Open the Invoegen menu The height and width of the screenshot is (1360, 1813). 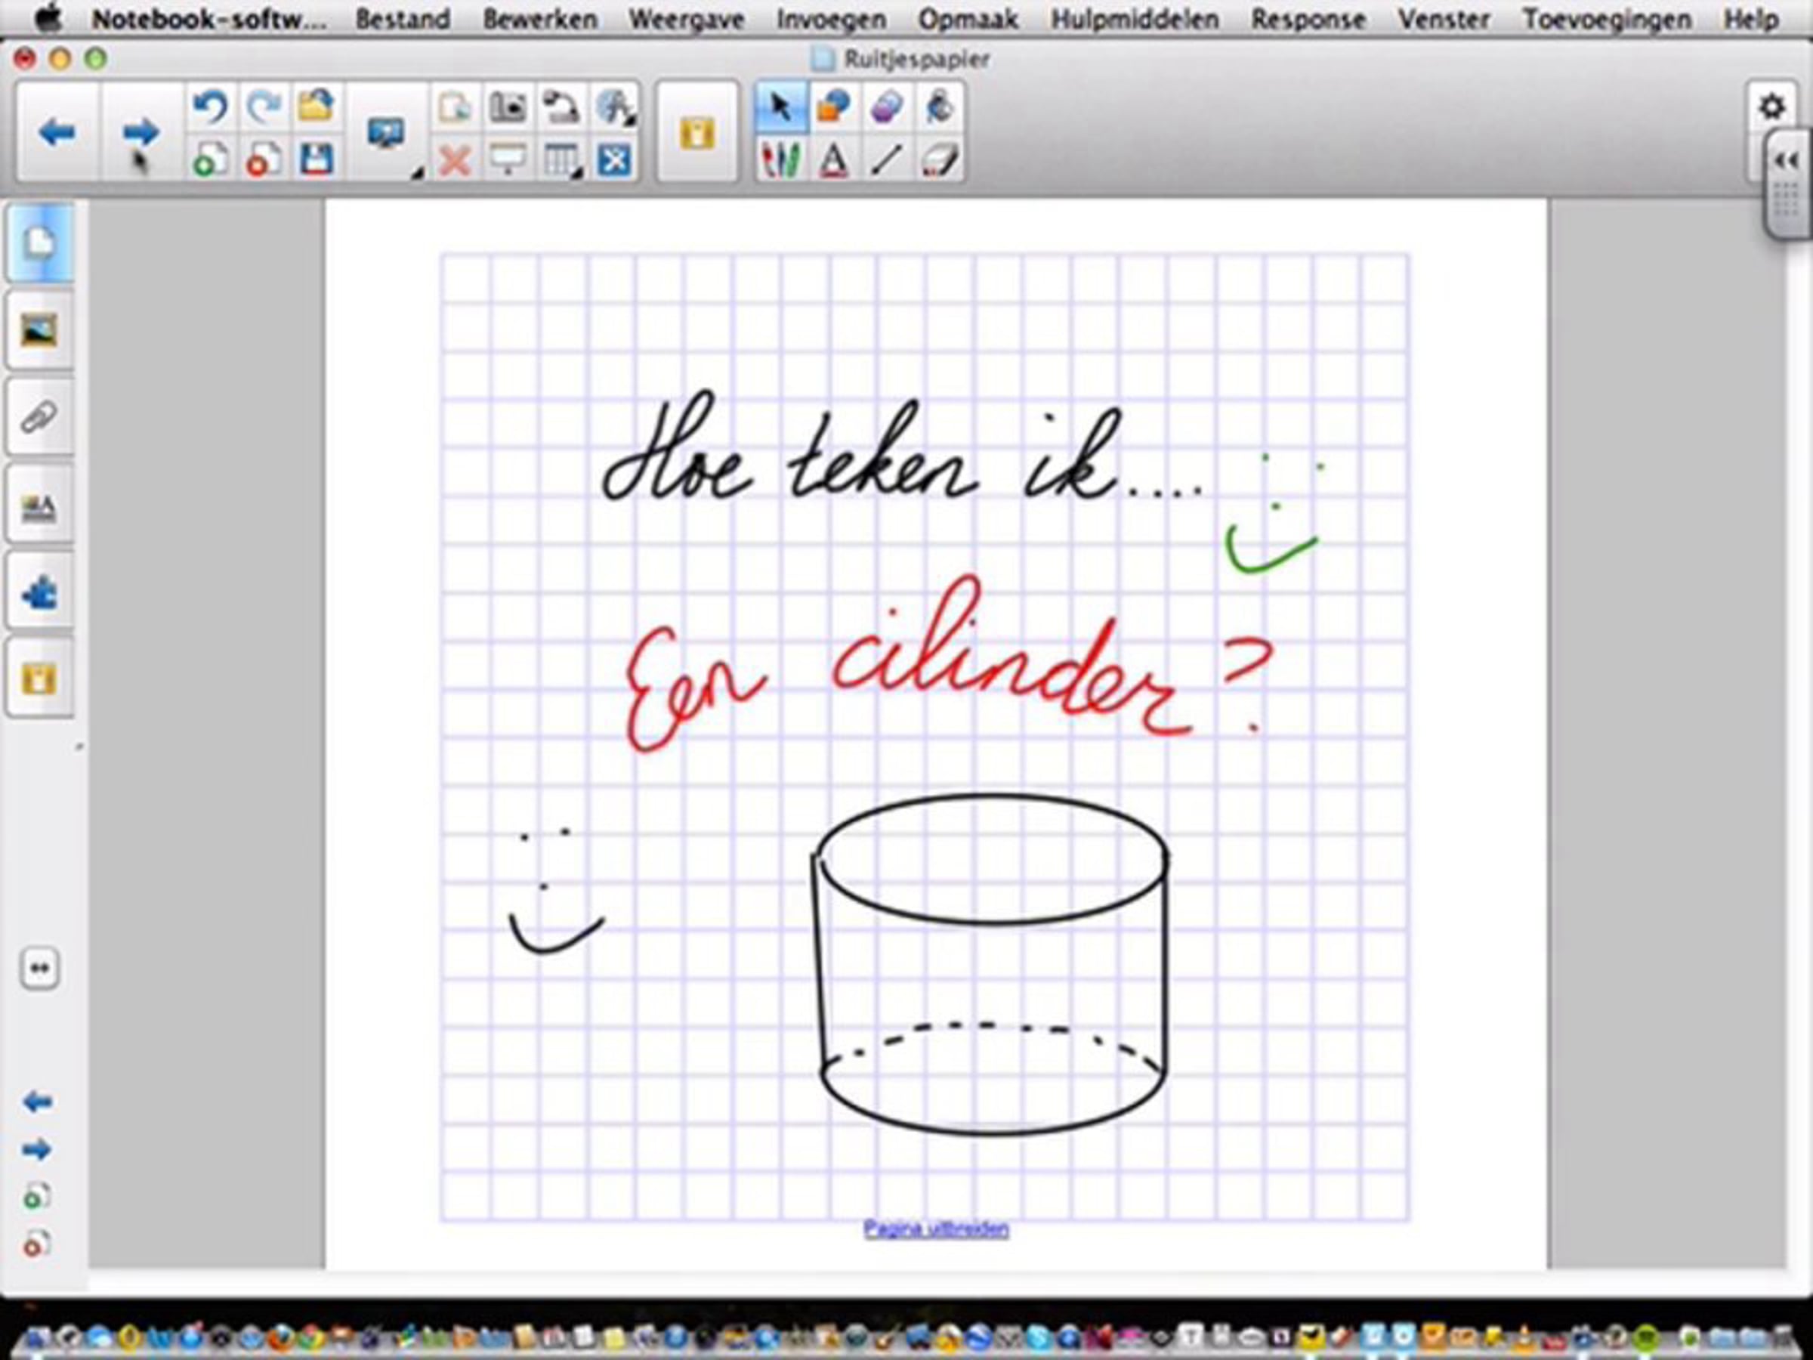tap(831, 19)
